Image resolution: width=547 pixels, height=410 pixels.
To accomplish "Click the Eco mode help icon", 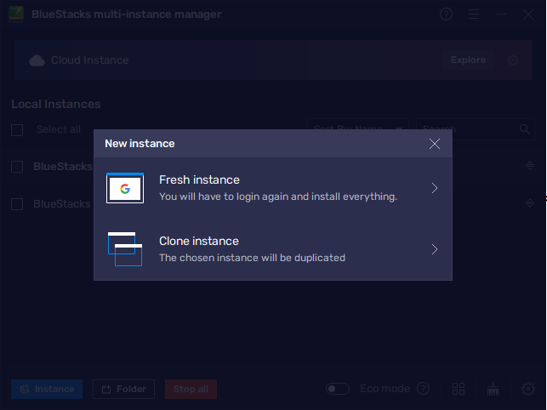I will [423, 389].
